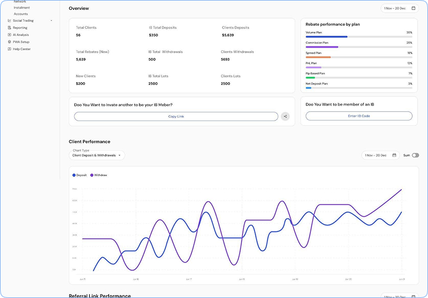Click the Reporting sidebar icon
This screenshot has width=428, height=298.
(x=9, y=27)
